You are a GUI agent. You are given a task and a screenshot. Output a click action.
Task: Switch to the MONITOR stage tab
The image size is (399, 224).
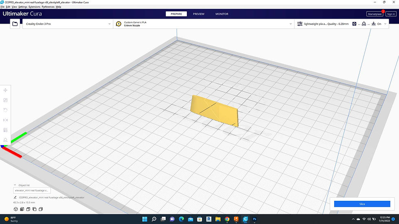pyautogui.click(x=222, y=14)
